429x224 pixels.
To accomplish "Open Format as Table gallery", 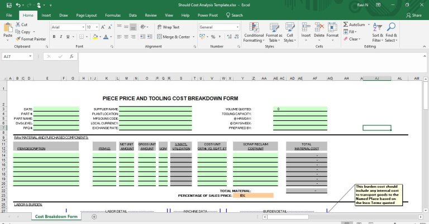I will 274,32.
